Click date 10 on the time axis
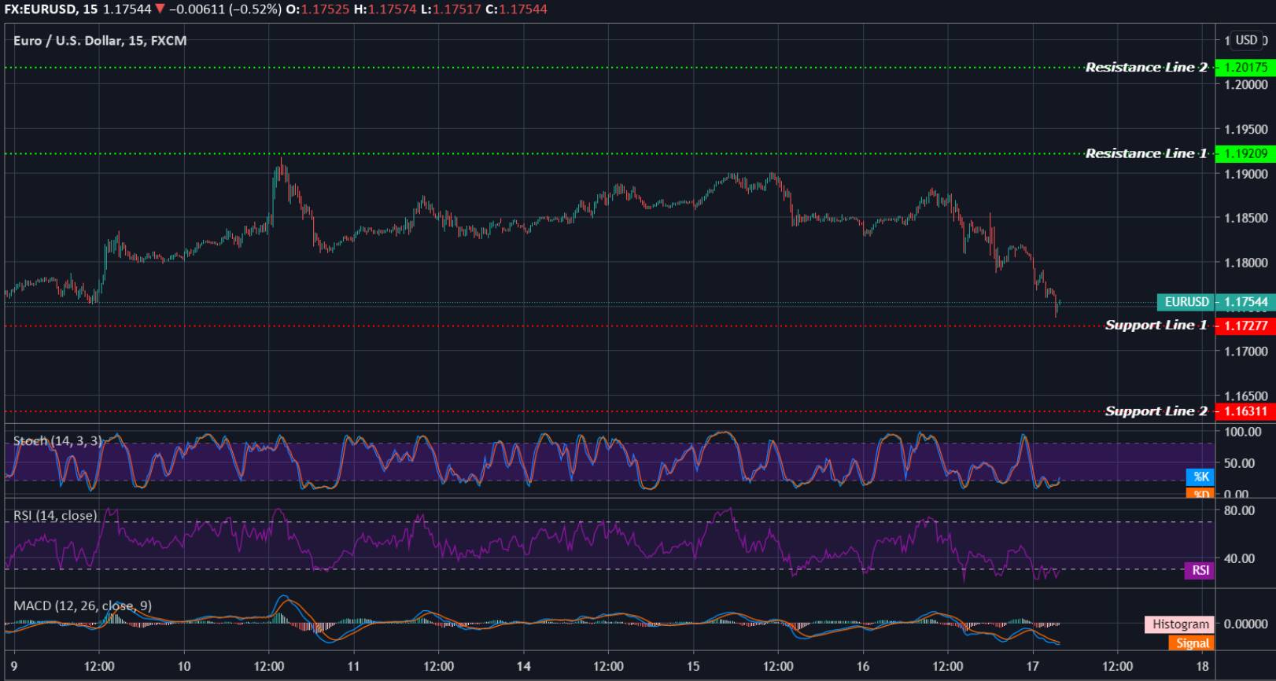The height and width of the screenshot is (681, 1276). pyautogui.click(x=184, y=667)
